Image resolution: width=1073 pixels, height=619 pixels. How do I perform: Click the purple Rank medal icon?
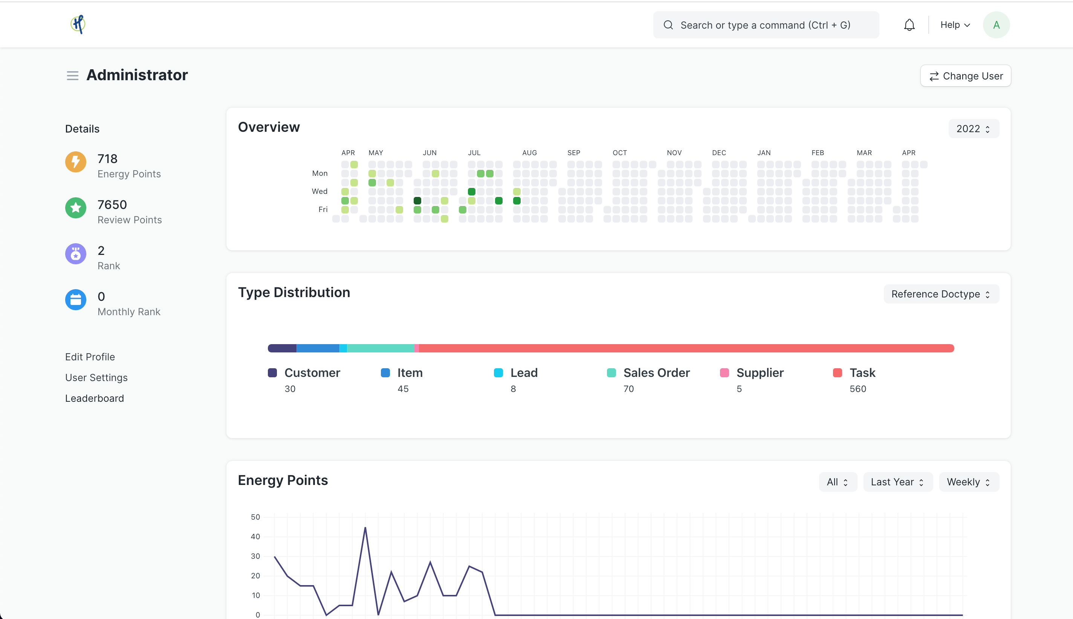tap(76, 254)
